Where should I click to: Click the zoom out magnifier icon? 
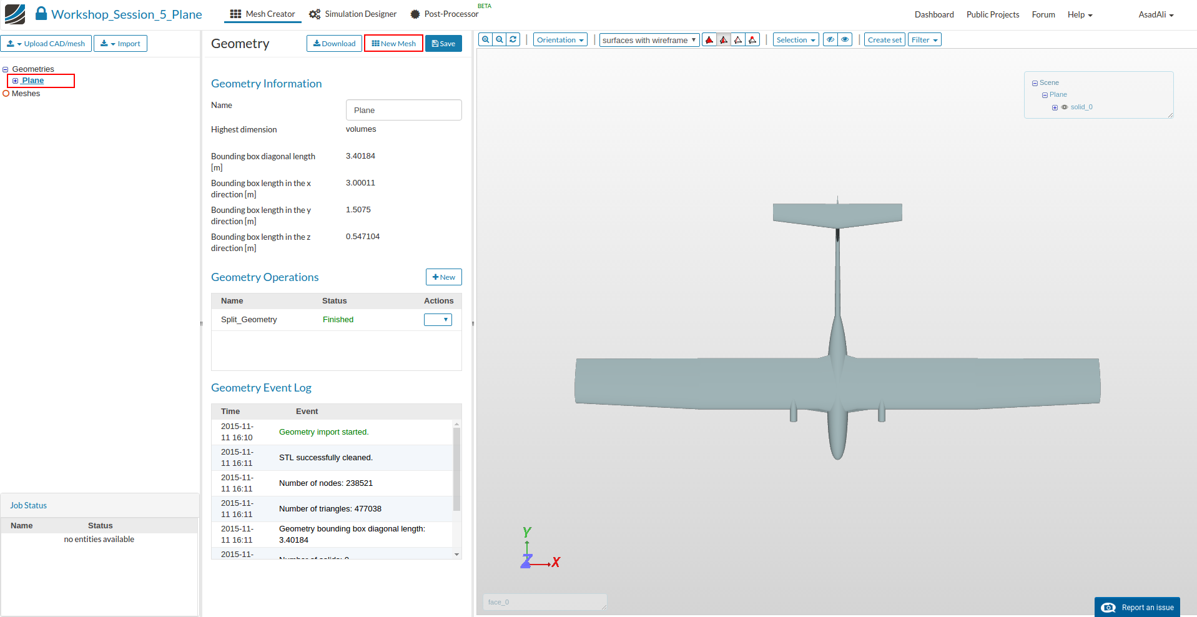pos(500,39)
